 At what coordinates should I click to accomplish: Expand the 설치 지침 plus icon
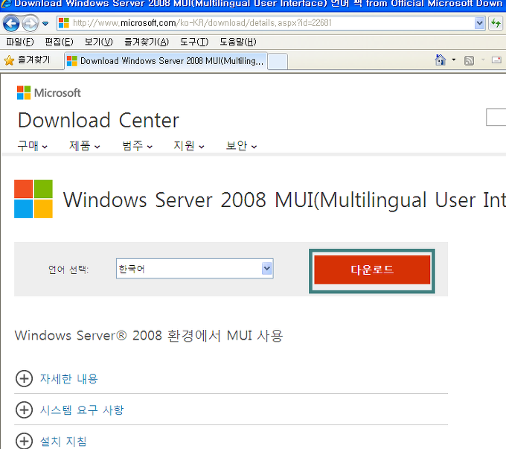(x=25, y=441)
